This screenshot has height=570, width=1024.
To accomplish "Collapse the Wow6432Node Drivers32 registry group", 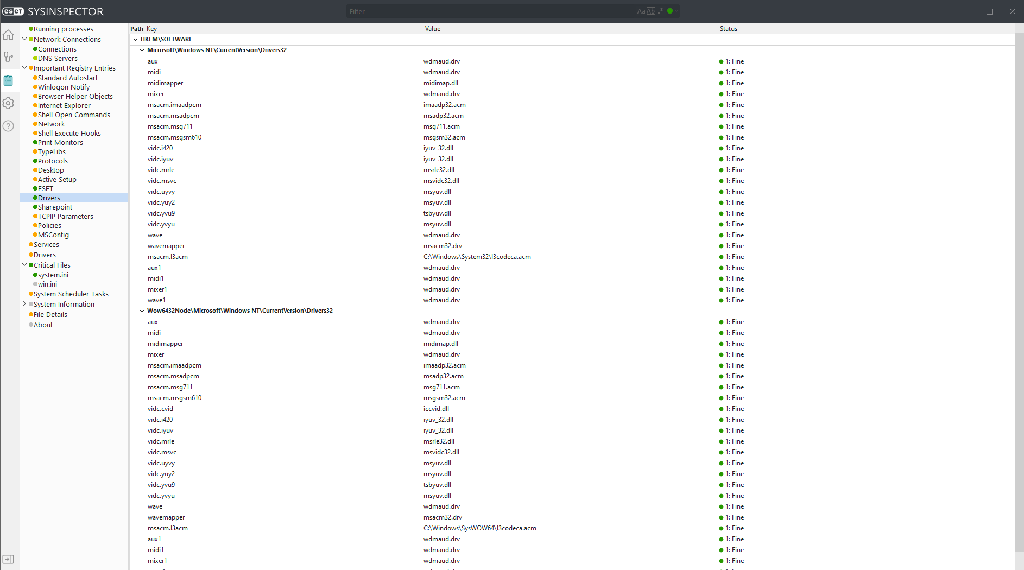I will (142, 311).
